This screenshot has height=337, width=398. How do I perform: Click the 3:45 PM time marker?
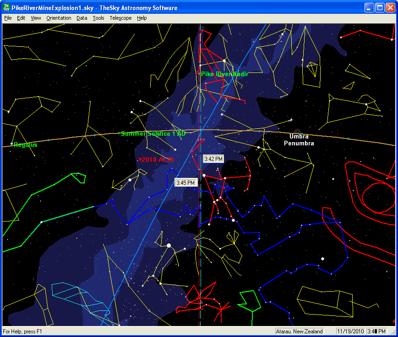[x=186, y=182]
